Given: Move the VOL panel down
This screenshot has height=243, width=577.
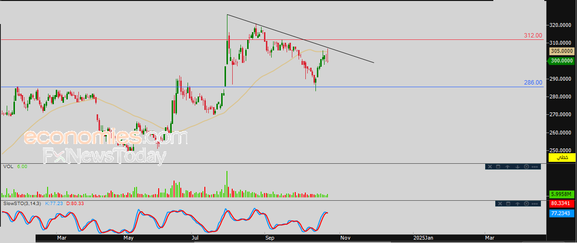Looking at the screenshot, I should coord(517,167).
